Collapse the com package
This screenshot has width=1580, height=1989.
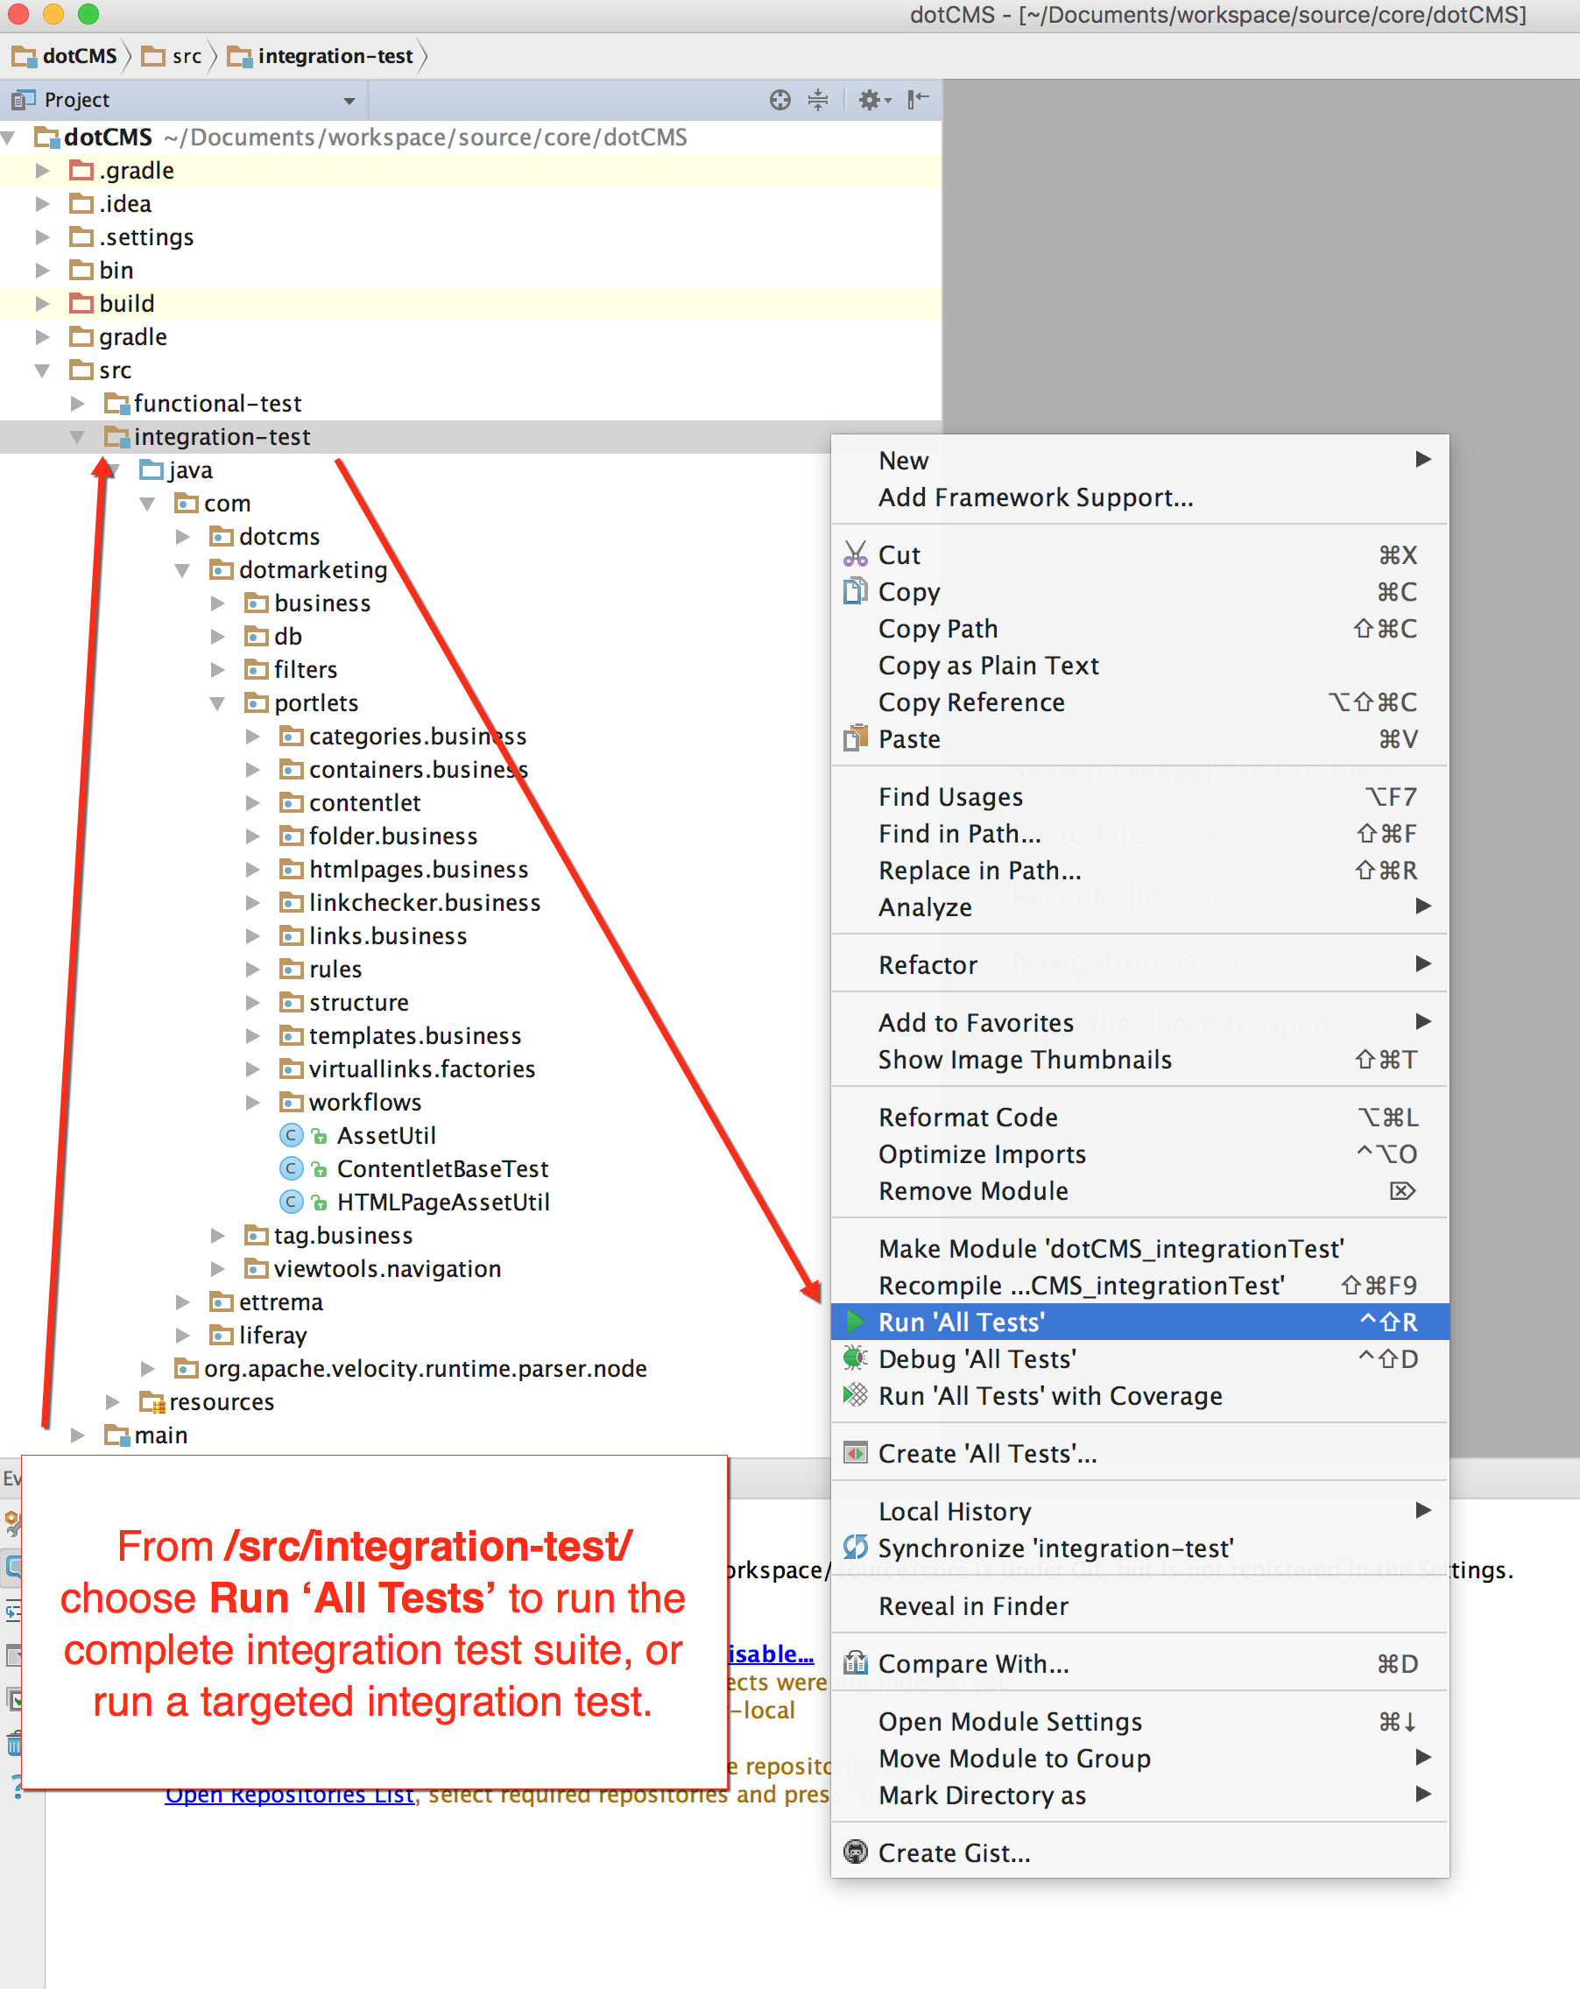[147, 503]
